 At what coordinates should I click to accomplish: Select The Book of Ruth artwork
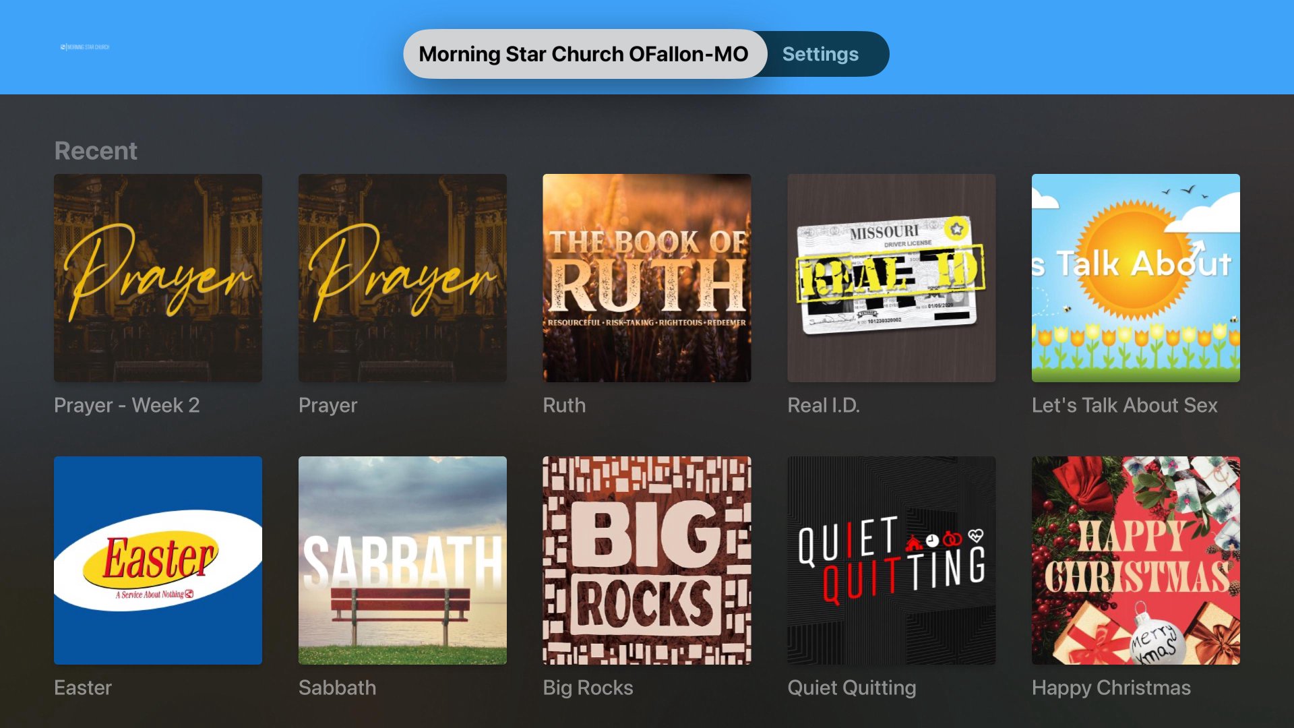pos(647,278)
